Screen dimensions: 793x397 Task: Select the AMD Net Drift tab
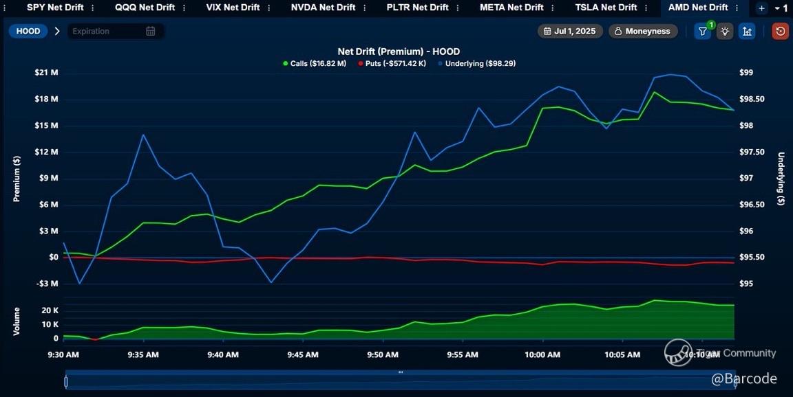click(698, 8)
